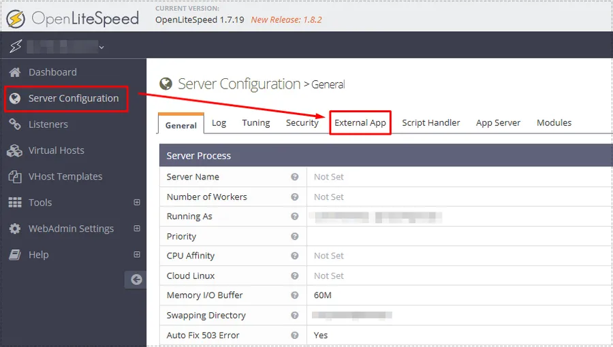Switch to the Script Handler tab

click(431, 123)
